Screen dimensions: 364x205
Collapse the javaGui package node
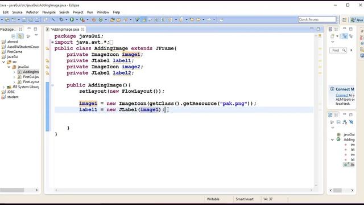[9, 67]
